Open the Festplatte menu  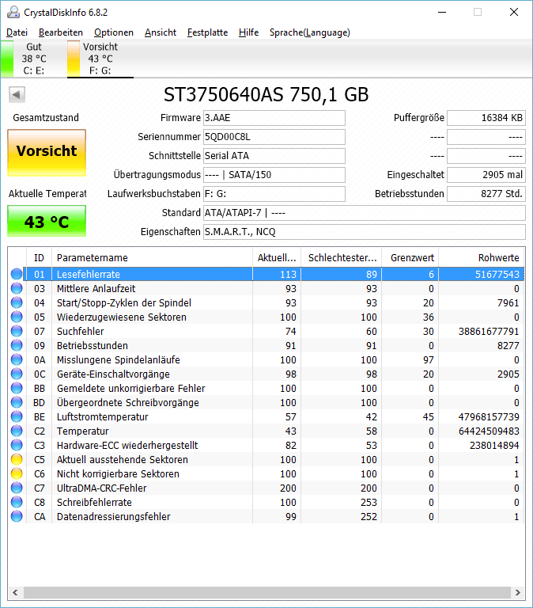tap(208, 32)
